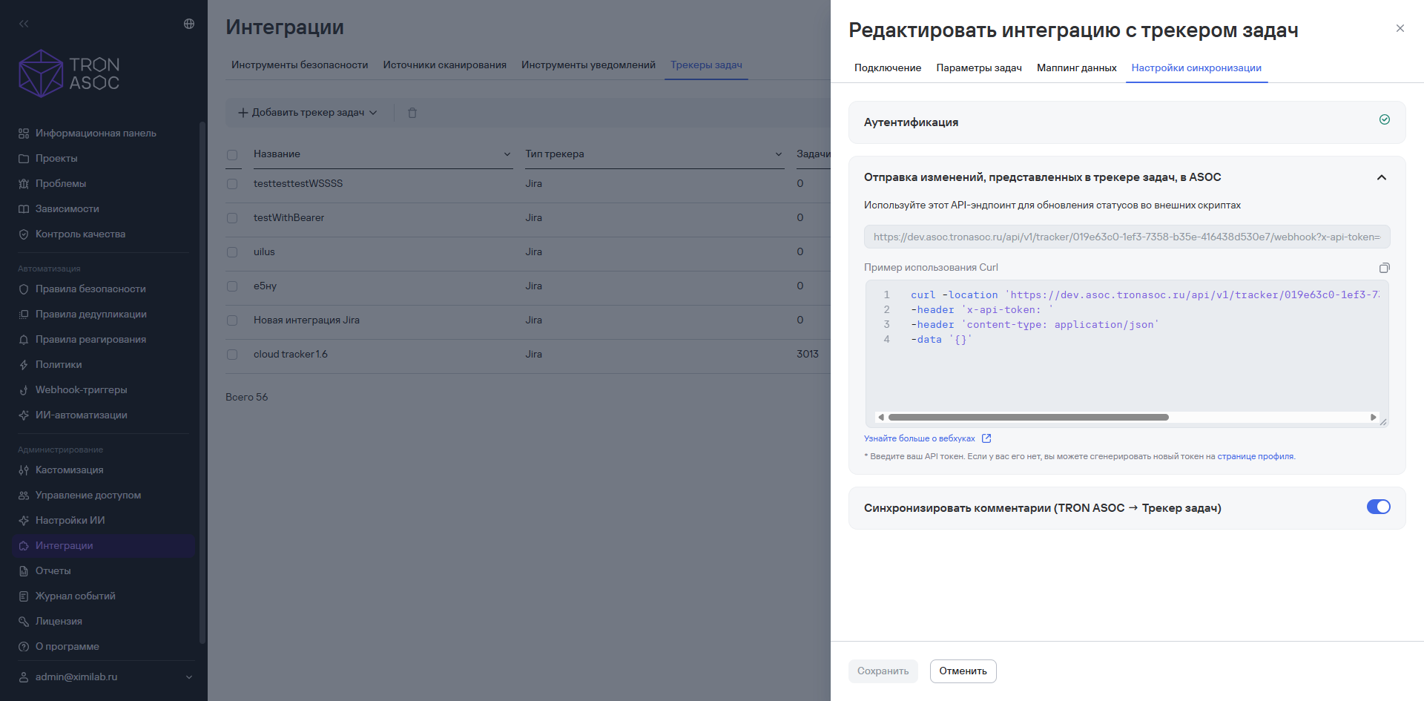Open Тип трекера column dropdown
Viewport: 1424px width, 701px height.
point(779,154)
